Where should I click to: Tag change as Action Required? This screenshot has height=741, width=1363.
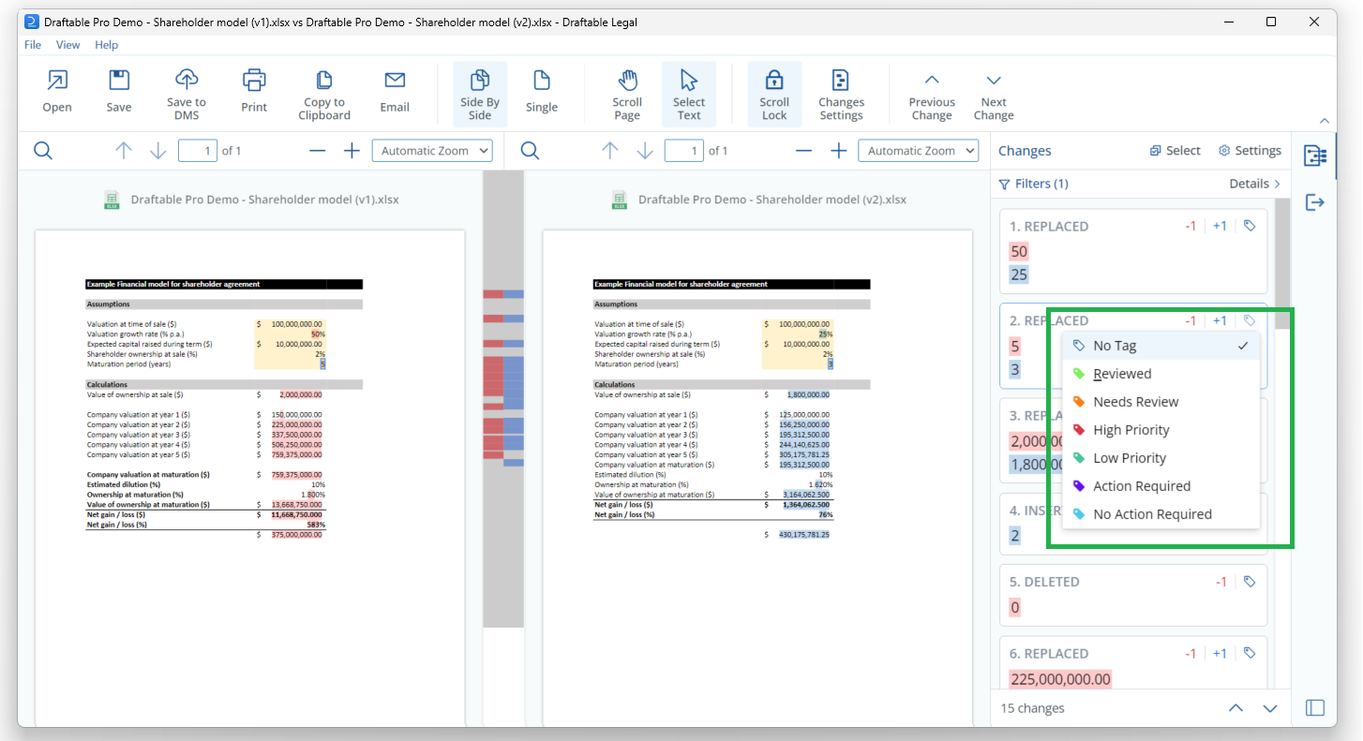(x=1161, y=486)
